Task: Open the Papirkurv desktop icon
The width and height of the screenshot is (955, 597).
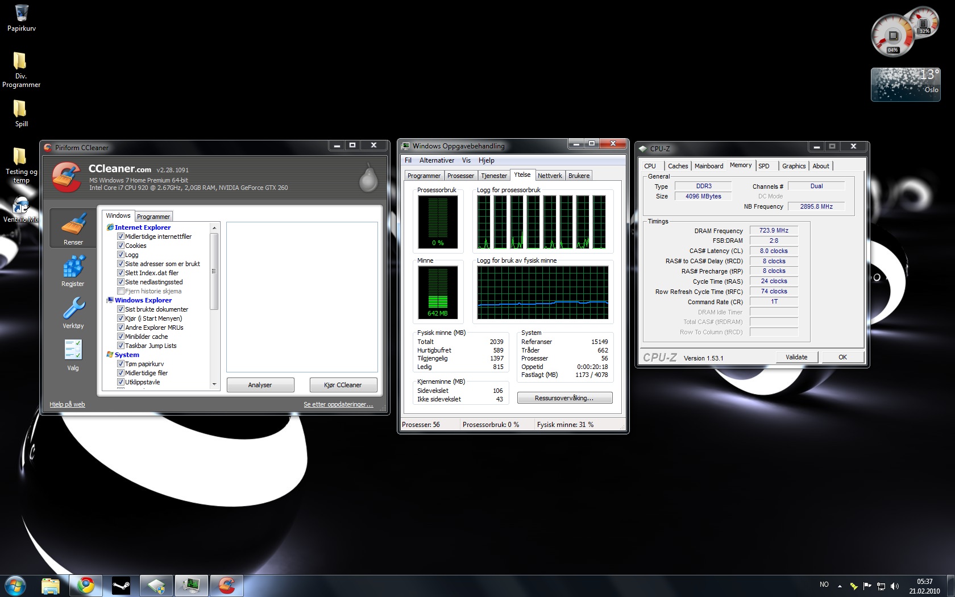Action: pos(22,18)
